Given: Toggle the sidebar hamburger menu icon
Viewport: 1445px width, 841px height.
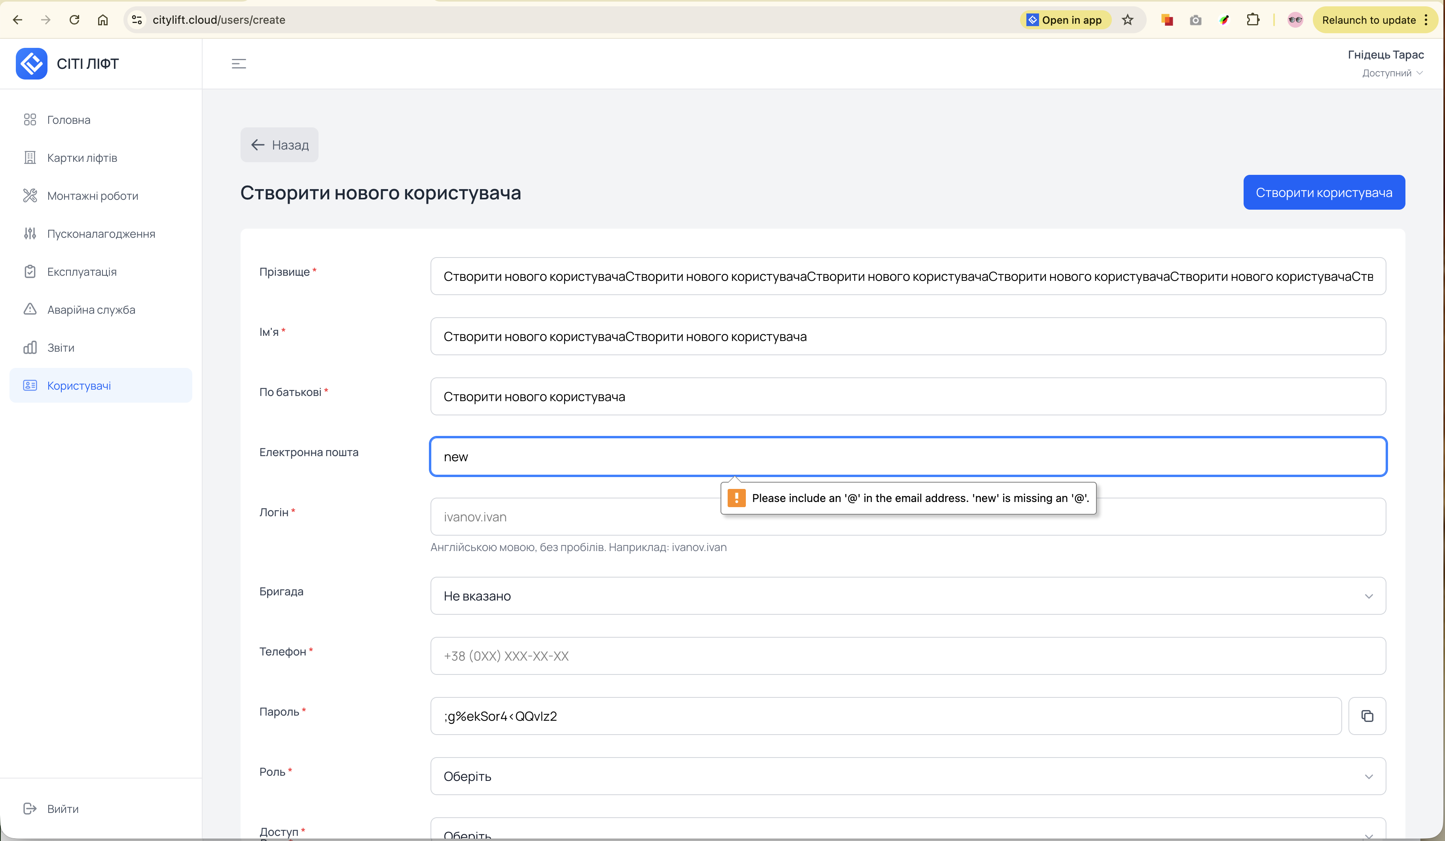Looking at the screenshot, I should [x=239, y=64].
